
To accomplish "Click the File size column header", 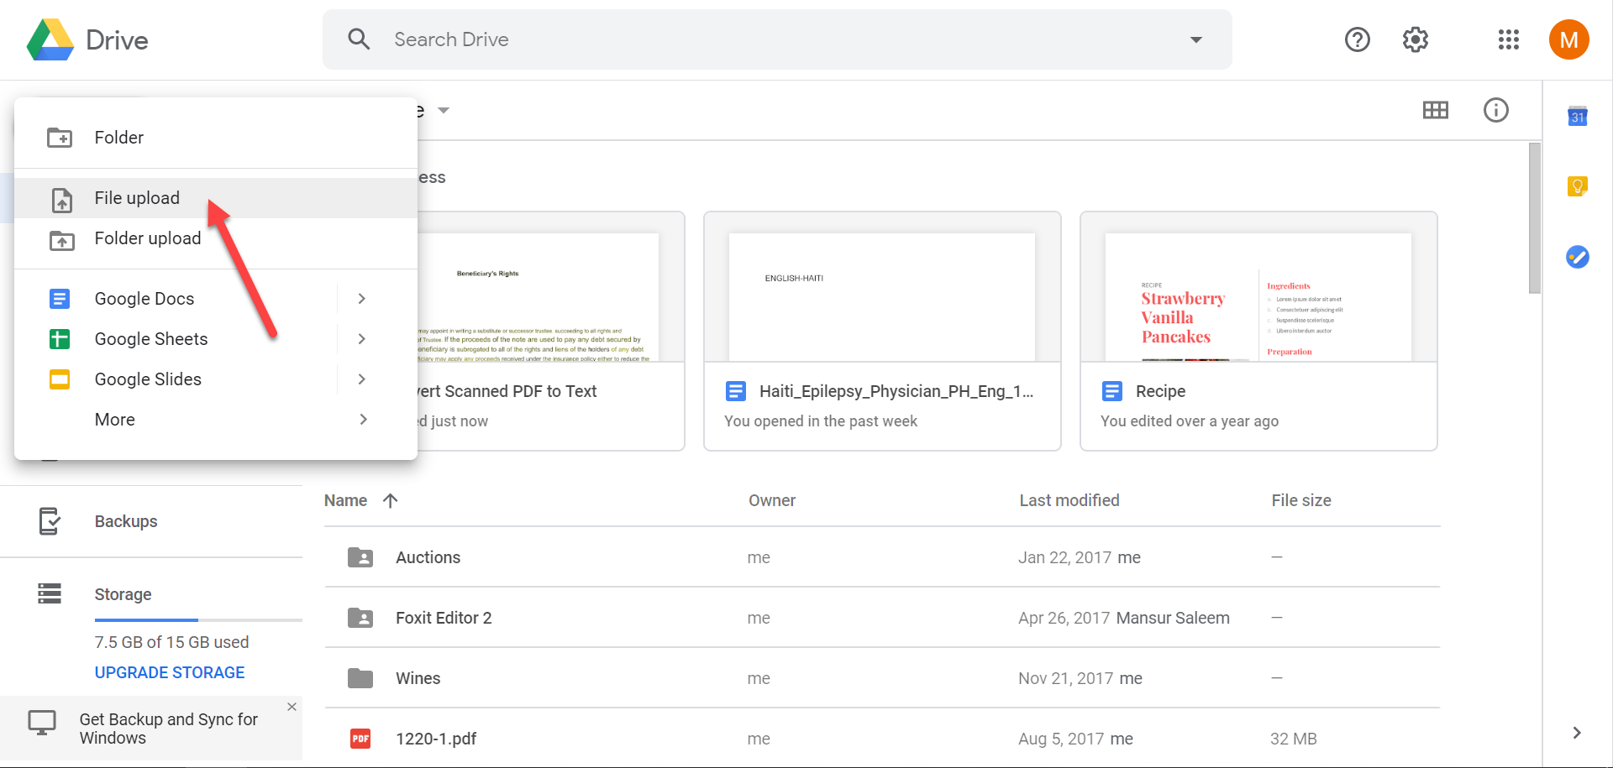I will point(1301,500).
